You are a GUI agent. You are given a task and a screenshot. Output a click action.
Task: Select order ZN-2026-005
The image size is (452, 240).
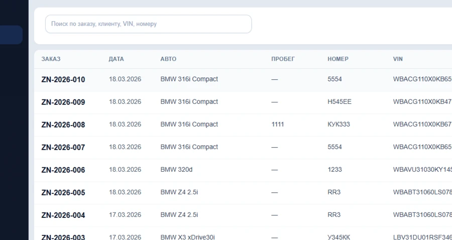(63, 193)
